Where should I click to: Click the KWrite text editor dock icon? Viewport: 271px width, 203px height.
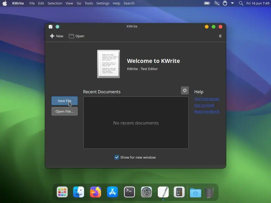coord(163,192)
